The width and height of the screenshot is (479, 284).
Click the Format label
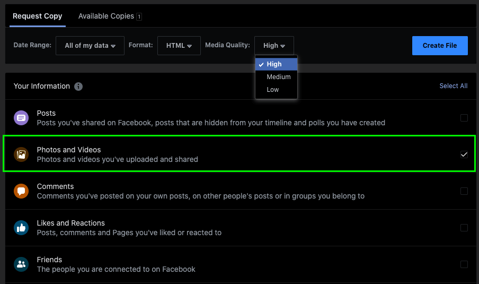(140, 45)
